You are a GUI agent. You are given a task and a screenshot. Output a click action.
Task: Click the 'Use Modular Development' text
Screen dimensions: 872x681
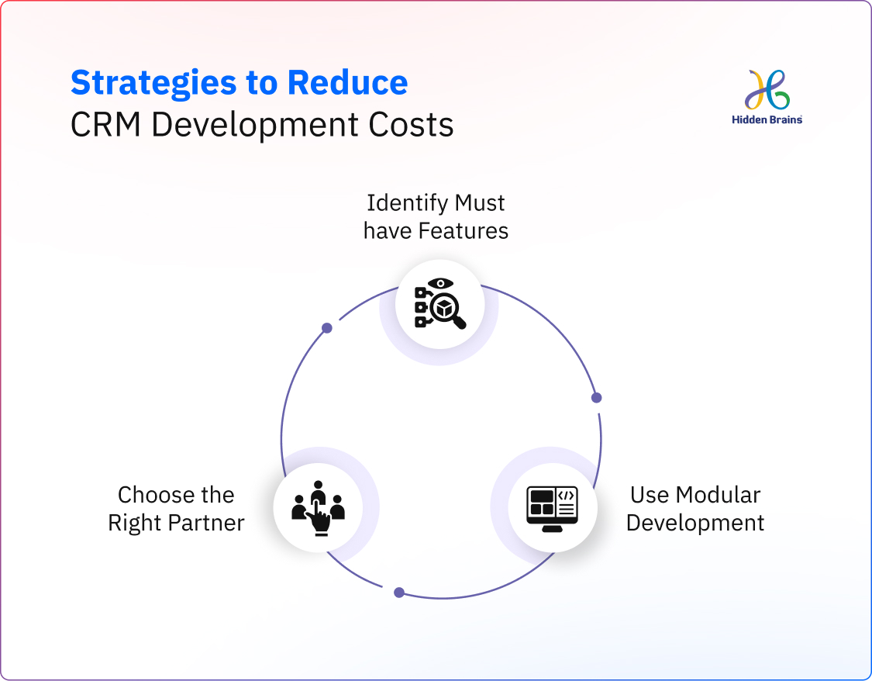click(694, 508)
